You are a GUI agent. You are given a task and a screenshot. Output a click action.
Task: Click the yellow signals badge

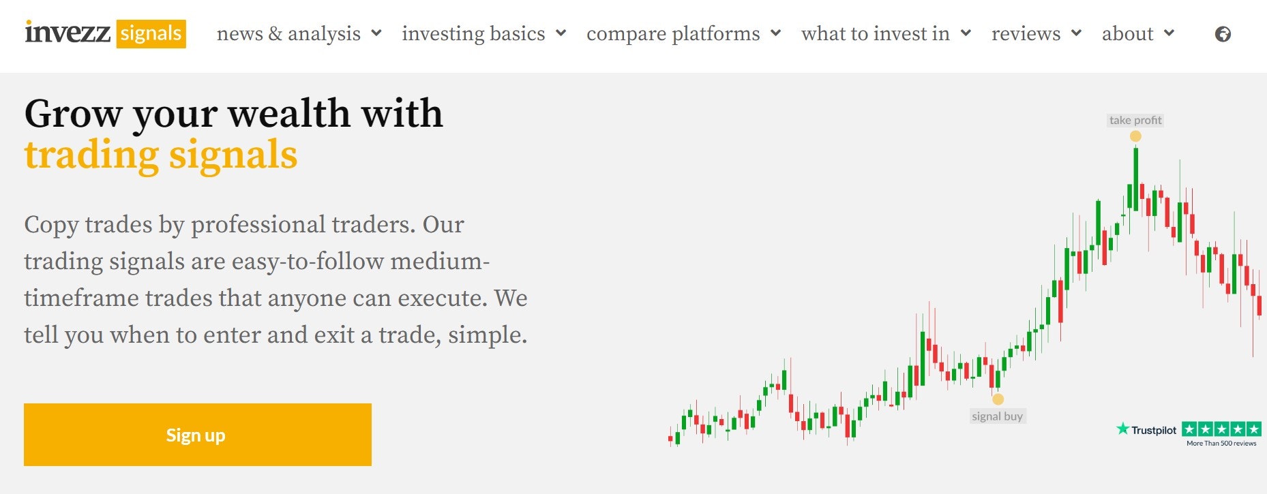(151, 33)
